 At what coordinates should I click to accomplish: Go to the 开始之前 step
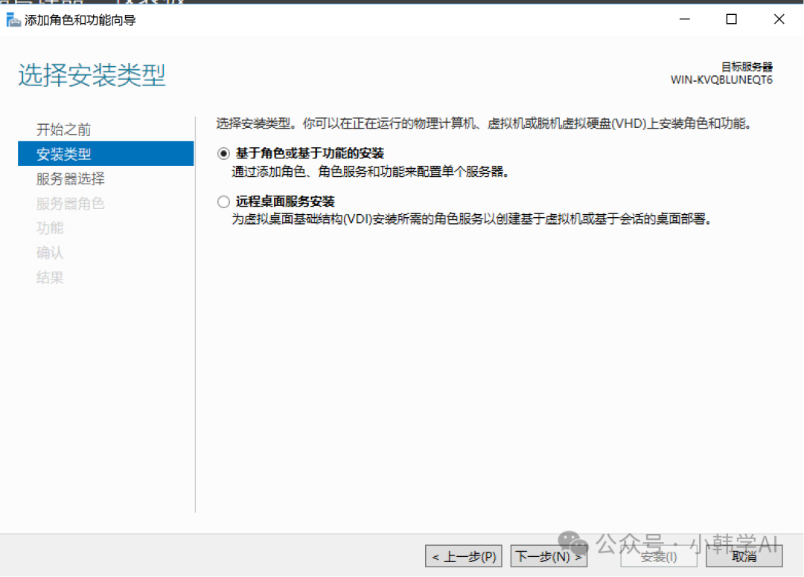coord(64,129)
